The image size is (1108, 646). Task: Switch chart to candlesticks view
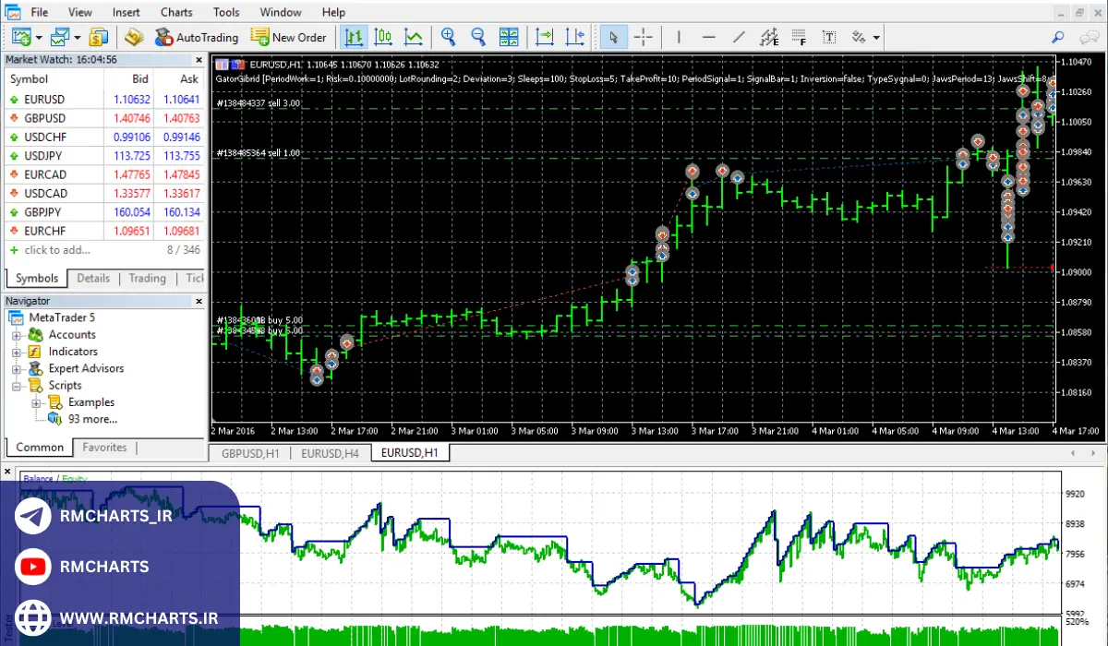[383, 37]
